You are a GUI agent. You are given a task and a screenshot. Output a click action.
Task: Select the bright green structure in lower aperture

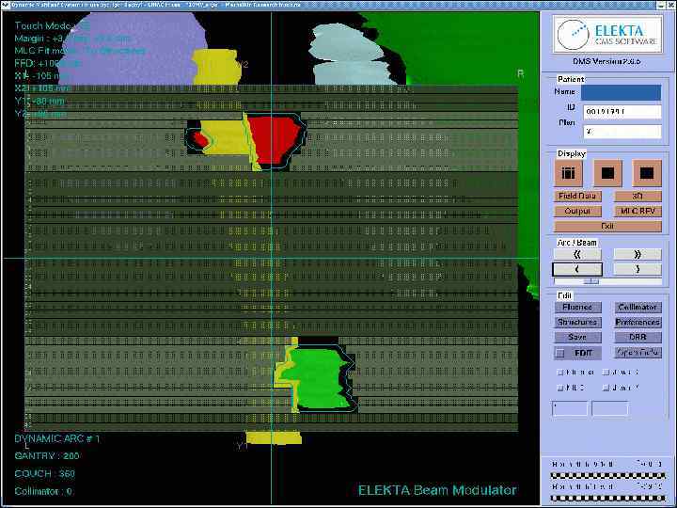click(x=320, y=379)
